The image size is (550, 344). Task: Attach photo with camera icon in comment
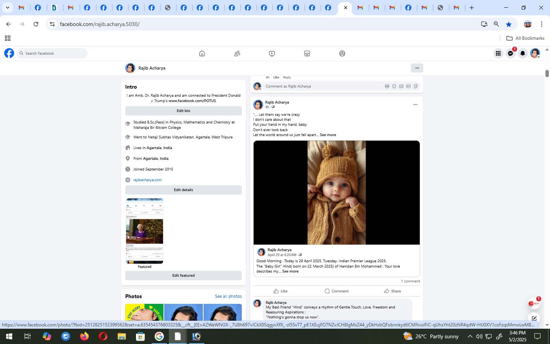click(x=401, y=86)
